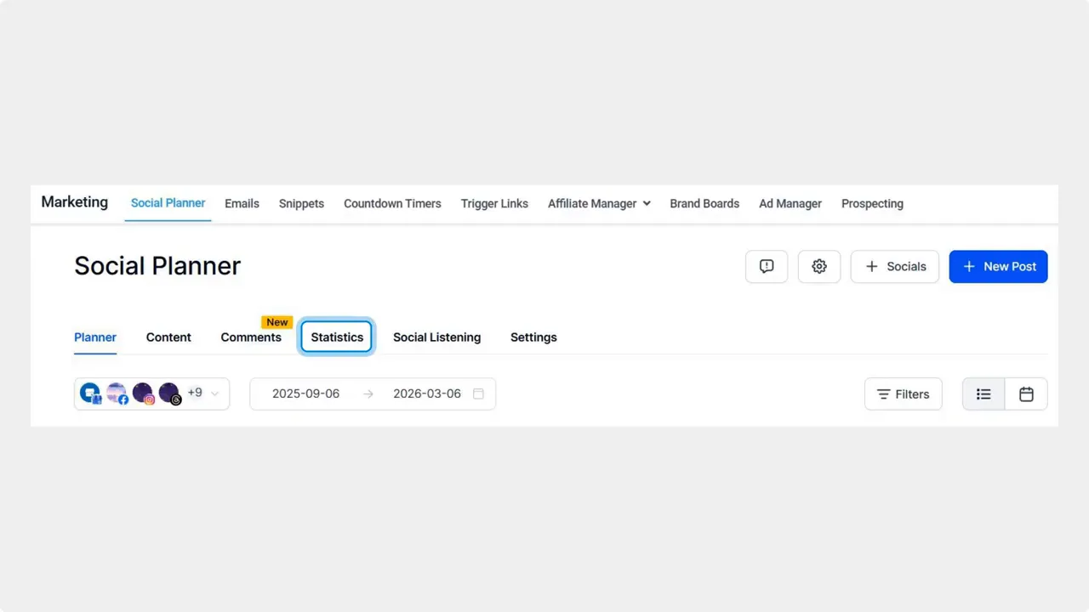Select the Threads account avatar
1089x612 pixels.
169,393
